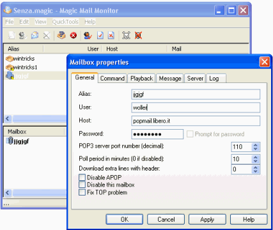Click the blank page icon in main toolbar
This screenshot has width=273, height=230.
tap(12, 35)
